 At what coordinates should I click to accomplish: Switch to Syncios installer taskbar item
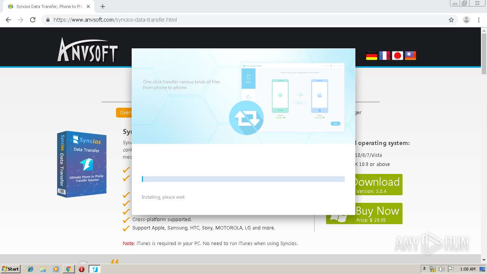click(x=95, y=269)
